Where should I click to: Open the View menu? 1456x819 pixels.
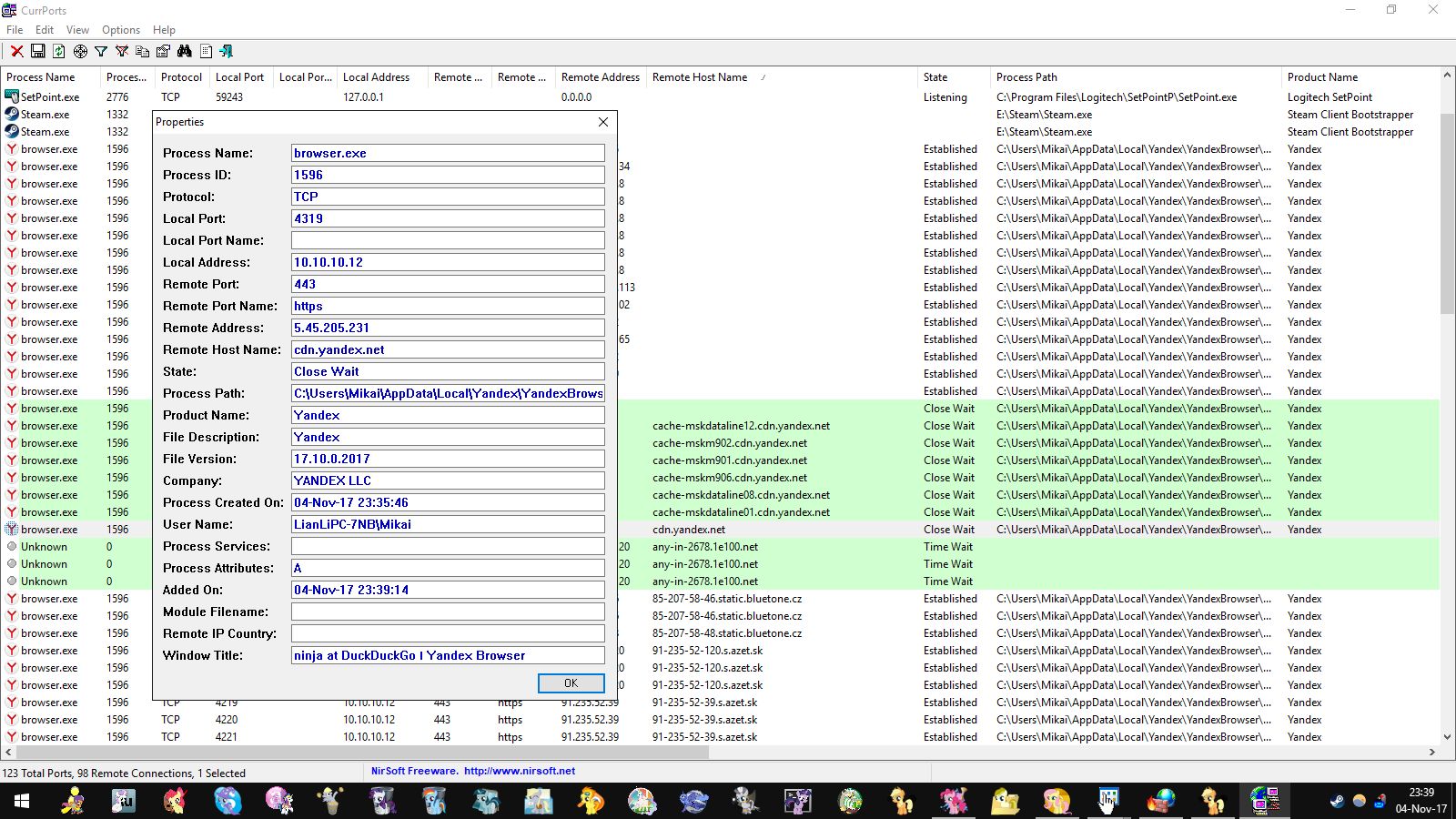pyautogui.click(x=77, y=30)
